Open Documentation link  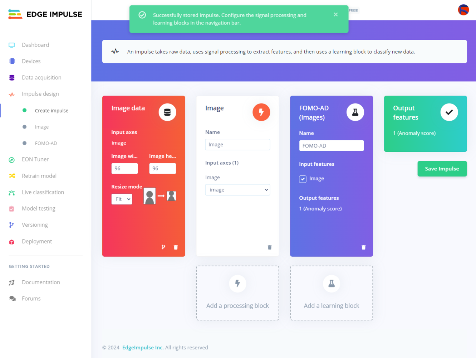tap(41, 282)
